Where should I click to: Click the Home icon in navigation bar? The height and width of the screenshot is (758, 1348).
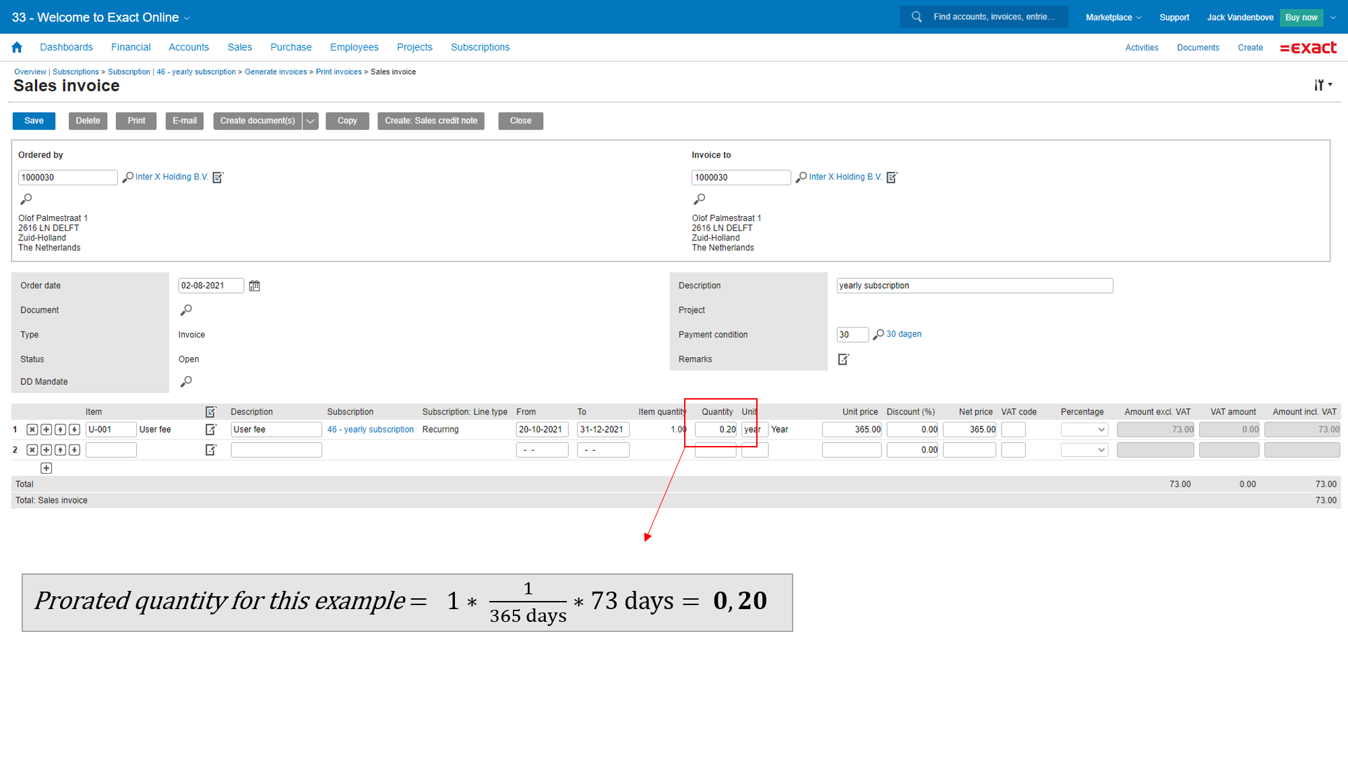point(17,47)
